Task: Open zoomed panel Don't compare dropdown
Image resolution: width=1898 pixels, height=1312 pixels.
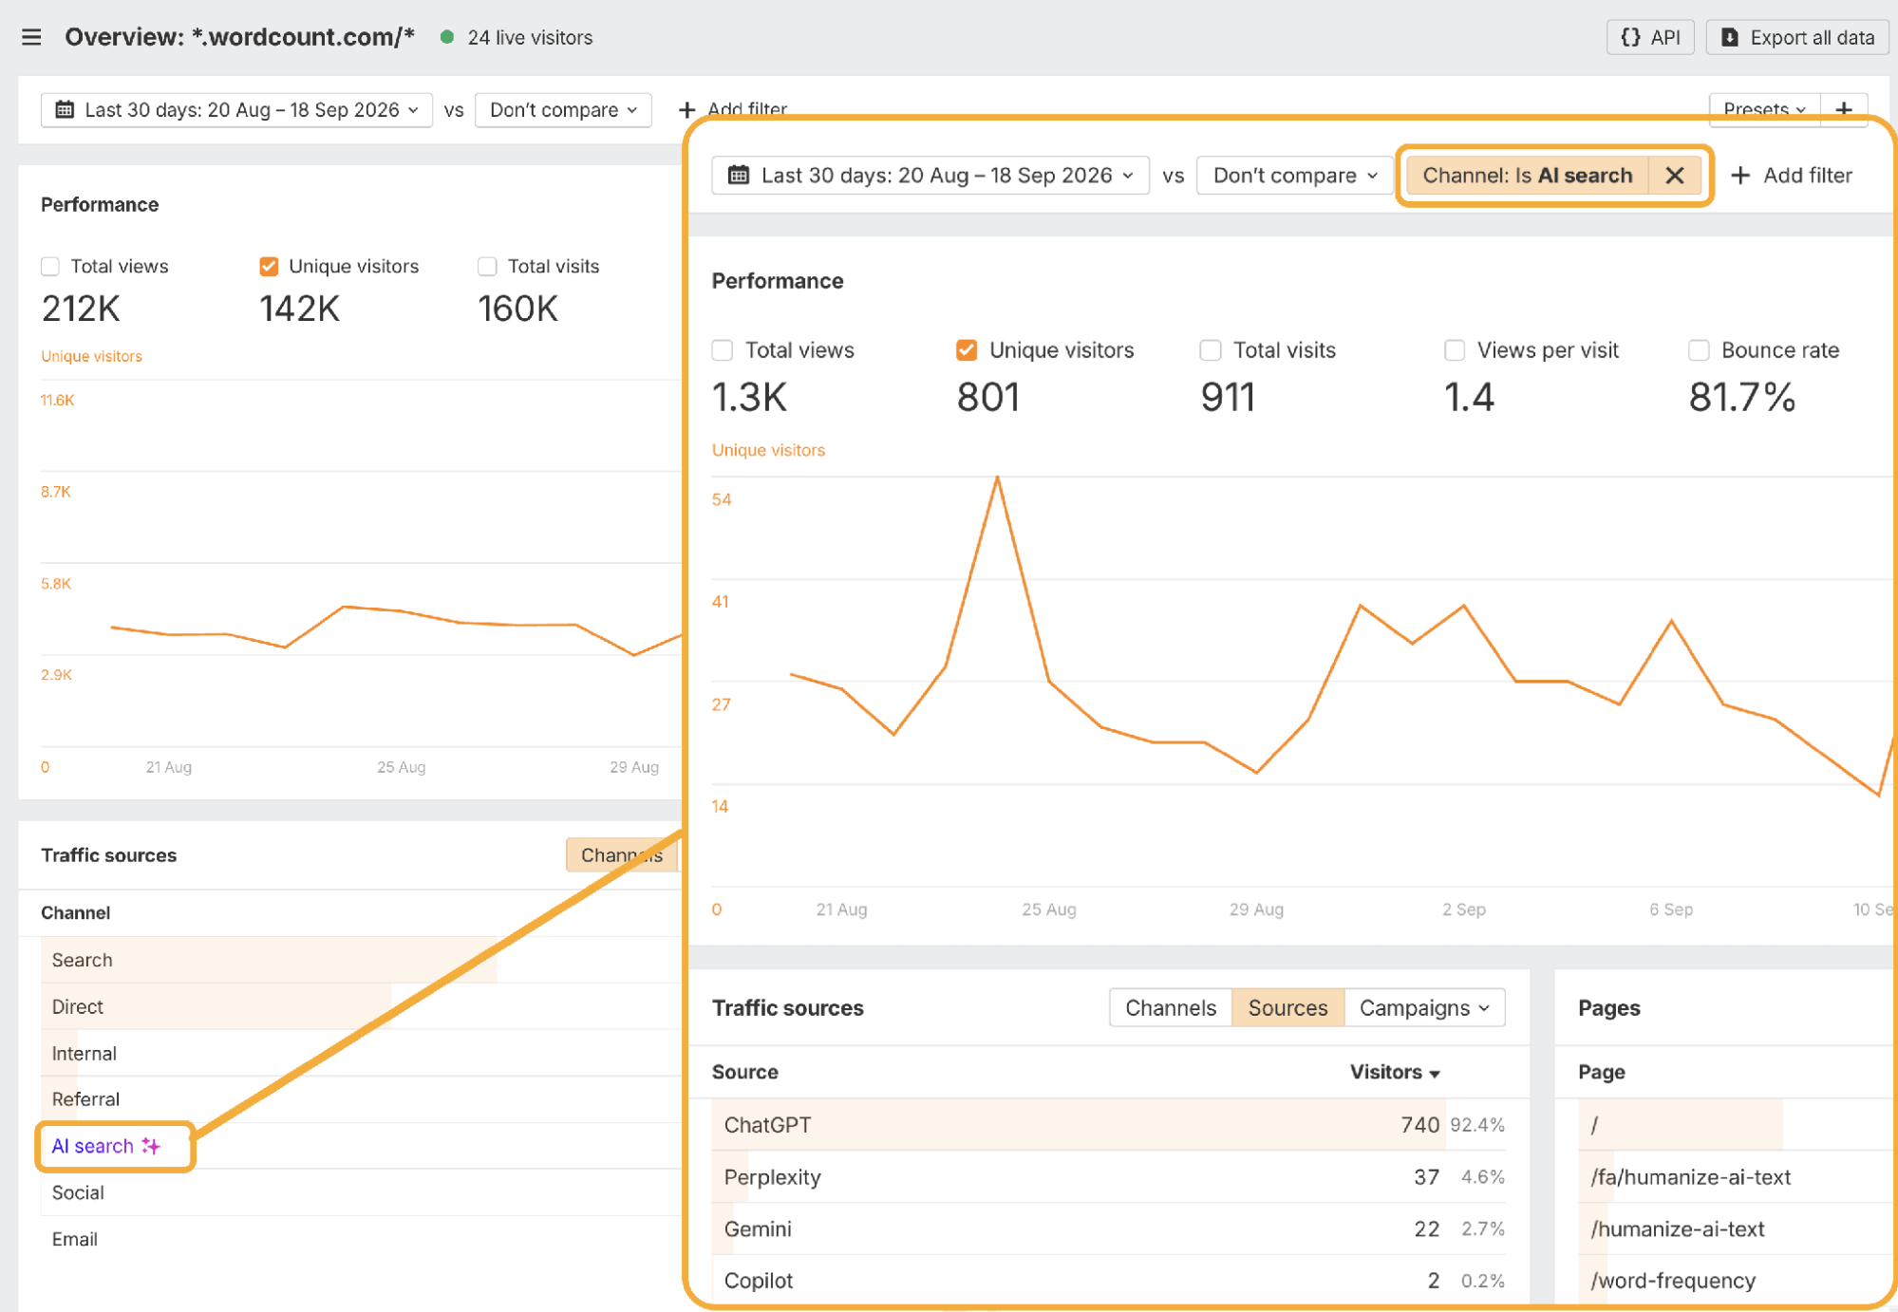Action: 1294,176
